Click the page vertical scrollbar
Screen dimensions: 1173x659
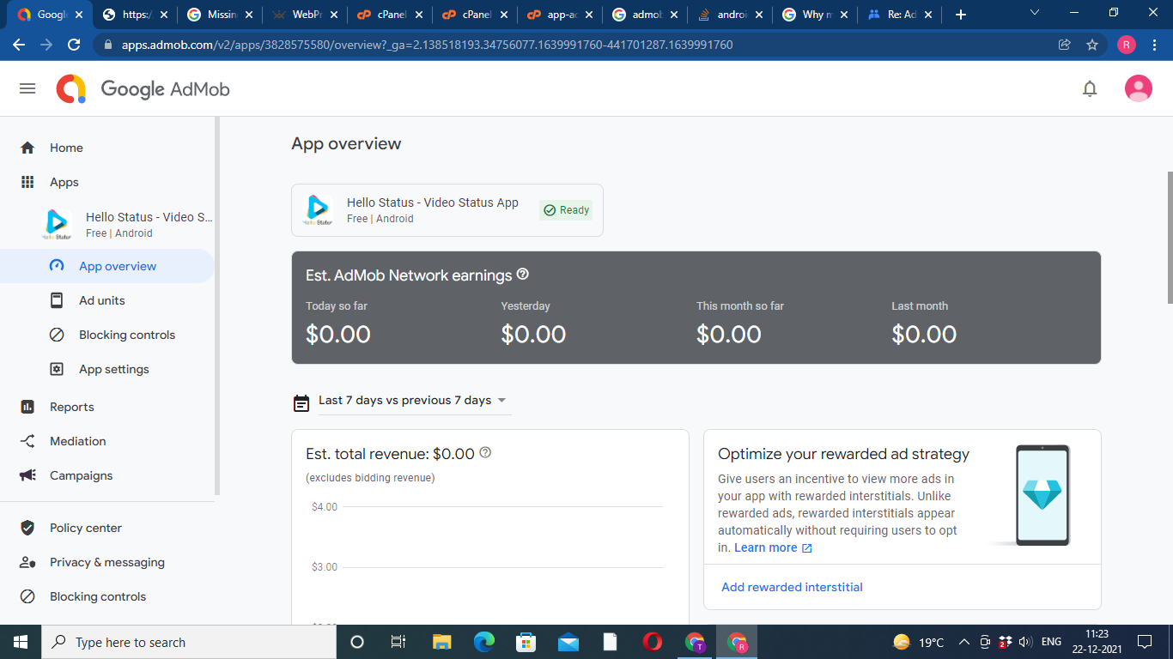point(1169,236)
